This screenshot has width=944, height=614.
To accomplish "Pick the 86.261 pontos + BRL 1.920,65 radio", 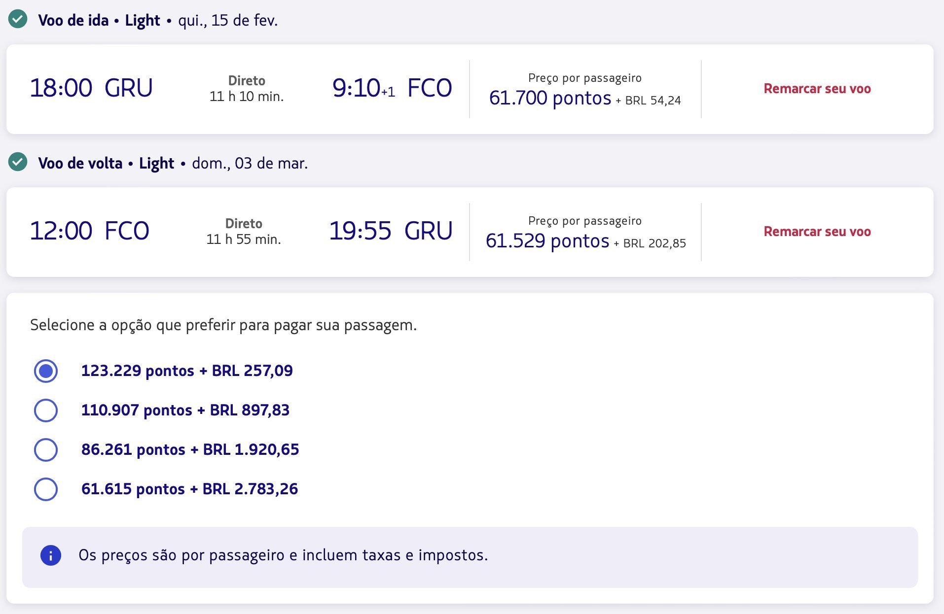I will (46, 450).
